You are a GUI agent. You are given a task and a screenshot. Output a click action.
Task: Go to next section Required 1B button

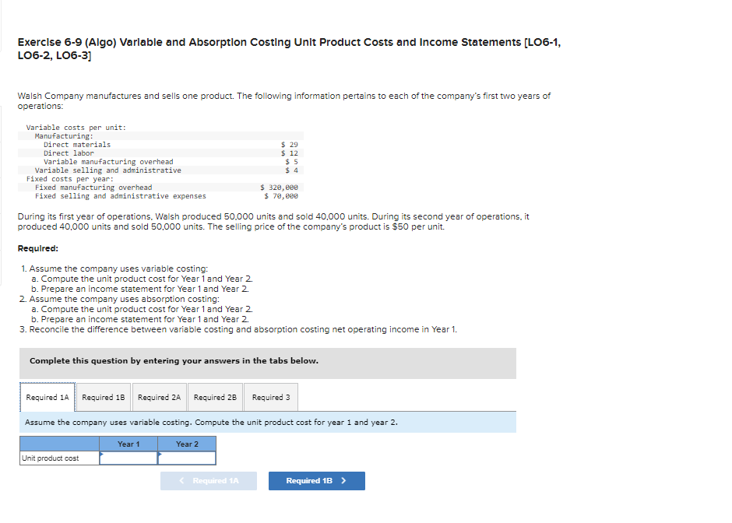click(316, 480)
